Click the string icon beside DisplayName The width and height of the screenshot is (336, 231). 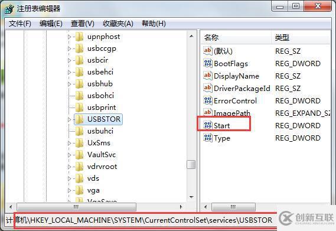[x=208, y=76]
